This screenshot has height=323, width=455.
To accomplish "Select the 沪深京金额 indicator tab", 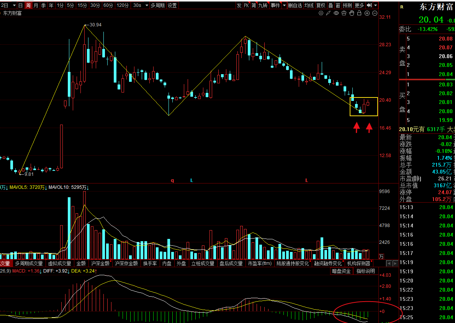I will point(126,263).
